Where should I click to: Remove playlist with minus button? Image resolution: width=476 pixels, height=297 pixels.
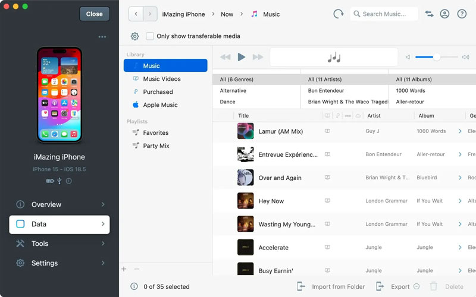pyautogui.click(x=137, y=269)
